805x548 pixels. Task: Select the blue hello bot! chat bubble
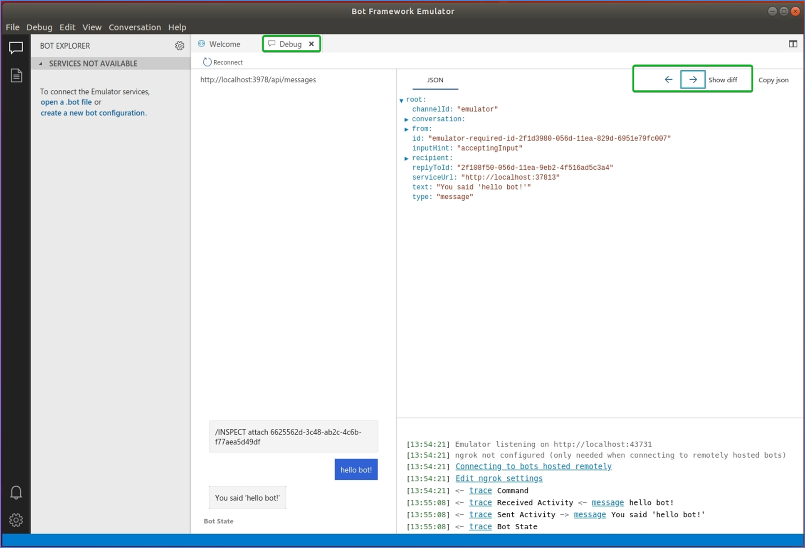(x=356, y=469)
